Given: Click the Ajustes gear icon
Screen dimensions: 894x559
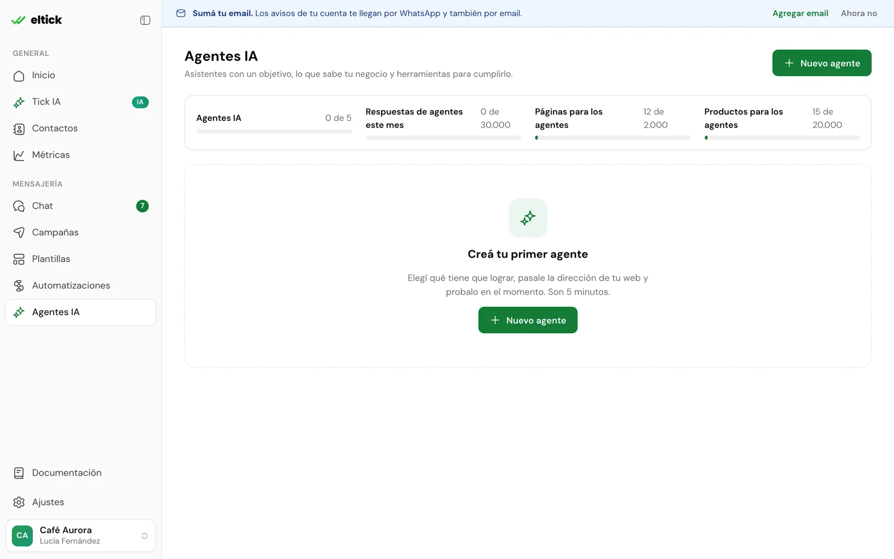Looking at the screenshot, I should pyautogui.click(x=19, y=503).
